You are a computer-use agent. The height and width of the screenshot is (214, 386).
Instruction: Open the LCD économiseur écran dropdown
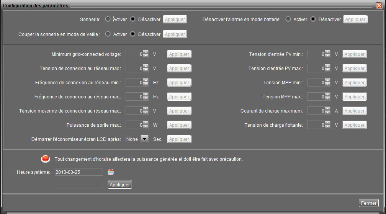click(x=144, y=139)
